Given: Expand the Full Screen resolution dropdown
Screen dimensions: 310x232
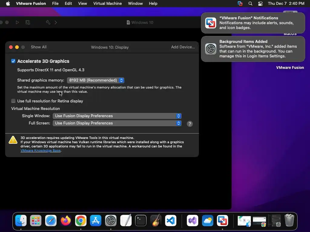Looking at the screenshot, I should (x=117, y=123).
